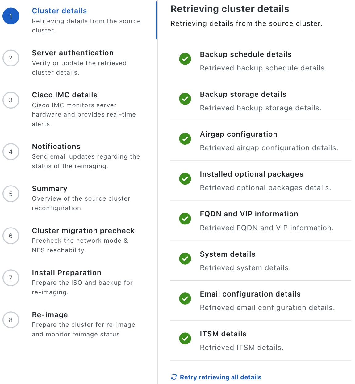Click the retry refresh arrows icon
This screenshot has width=355, height=384.
tap(174, 377)
